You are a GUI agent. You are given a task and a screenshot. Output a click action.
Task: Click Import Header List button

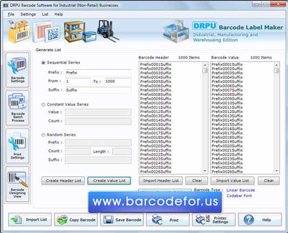click(161, 181)
